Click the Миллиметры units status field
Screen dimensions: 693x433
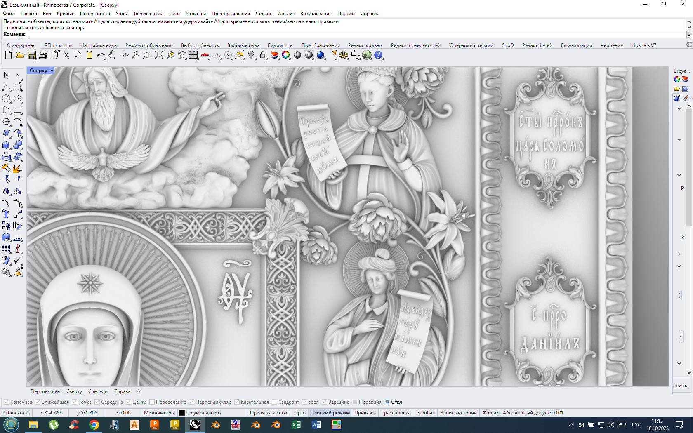coord(159,413)
